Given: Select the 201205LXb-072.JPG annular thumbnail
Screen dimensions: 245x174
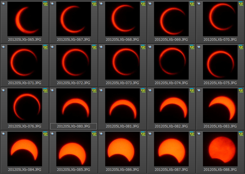Looking at the screenshot, I should [x=74, y=62].
